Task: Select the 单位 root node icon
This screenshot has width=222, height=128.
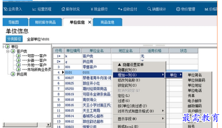Action: (8, 46)
